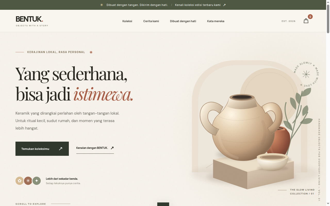
Task: Click the red asterisk beside Kerajinan Lokal
Action: coord(91,52)
